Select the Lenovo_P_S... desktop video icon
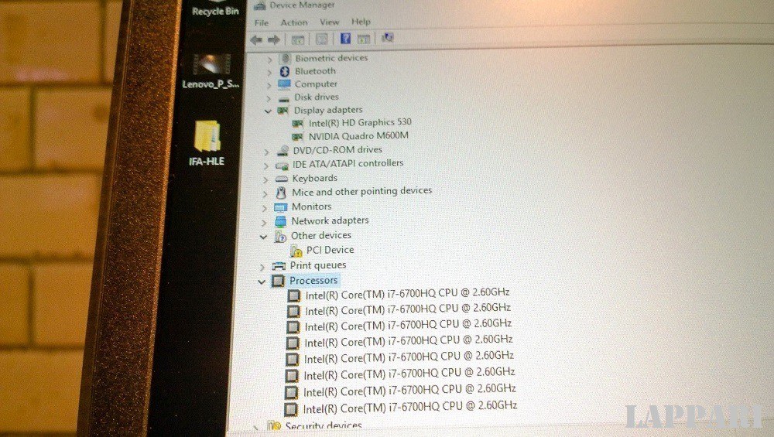The width and height of the screenshot is (774, 437). [211, 71]
